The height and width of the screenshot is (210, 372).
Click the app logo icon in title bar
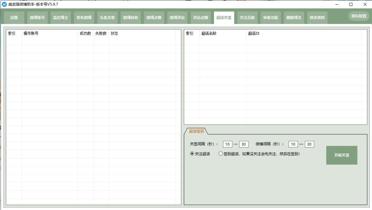[x=5, y=4]
